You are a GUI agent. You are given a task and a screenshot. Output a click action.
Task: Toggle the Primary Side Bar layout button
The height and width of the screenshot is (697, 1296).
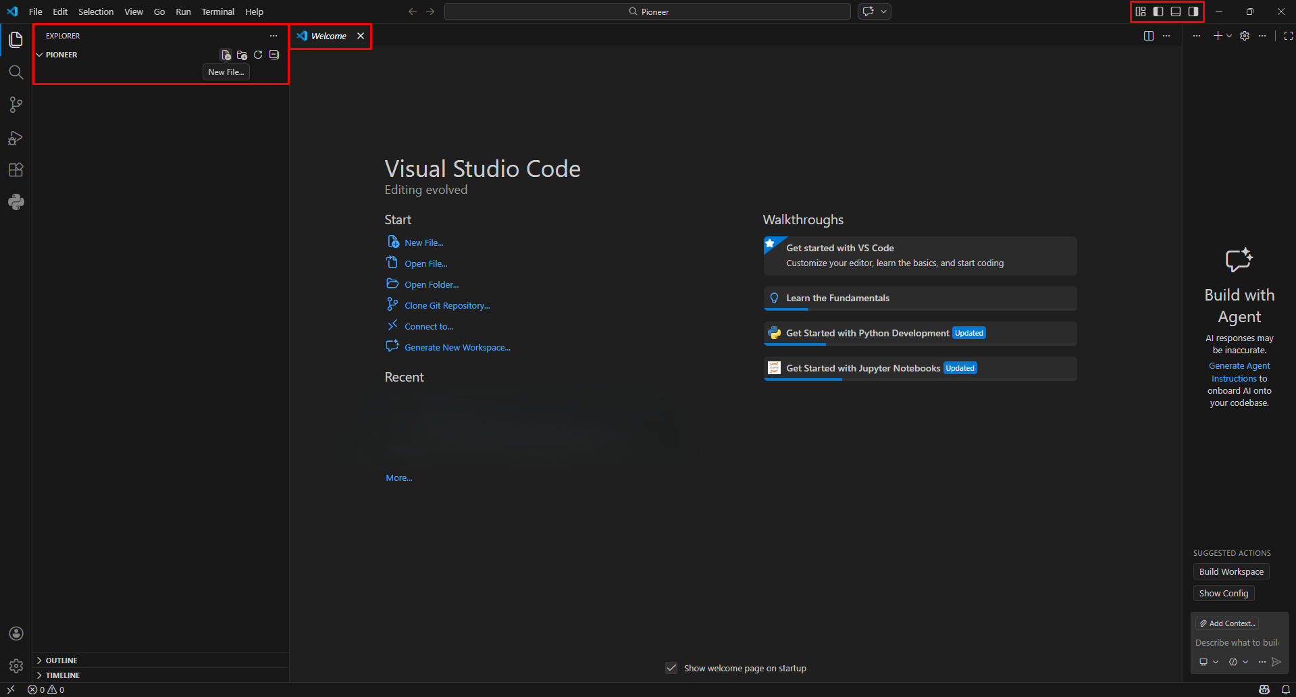[x=1158, y=11]
